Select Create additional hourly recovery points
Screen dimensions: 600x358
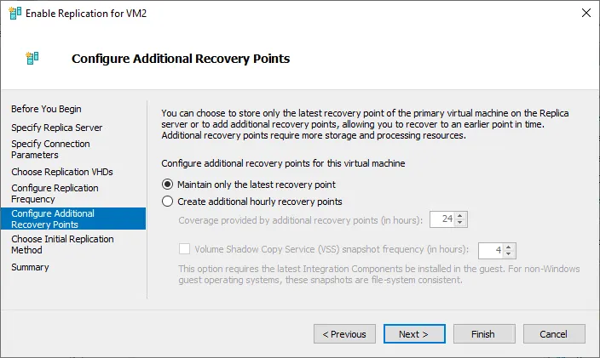pos(168,202)
